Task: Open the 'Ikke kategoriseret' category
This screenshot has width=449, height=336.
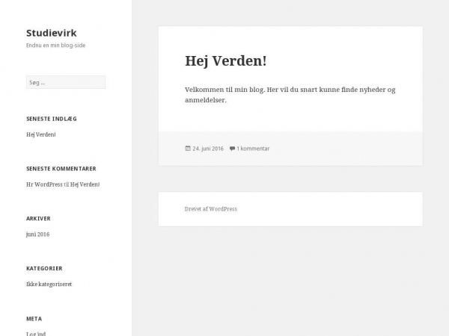Action: (49, 284)
